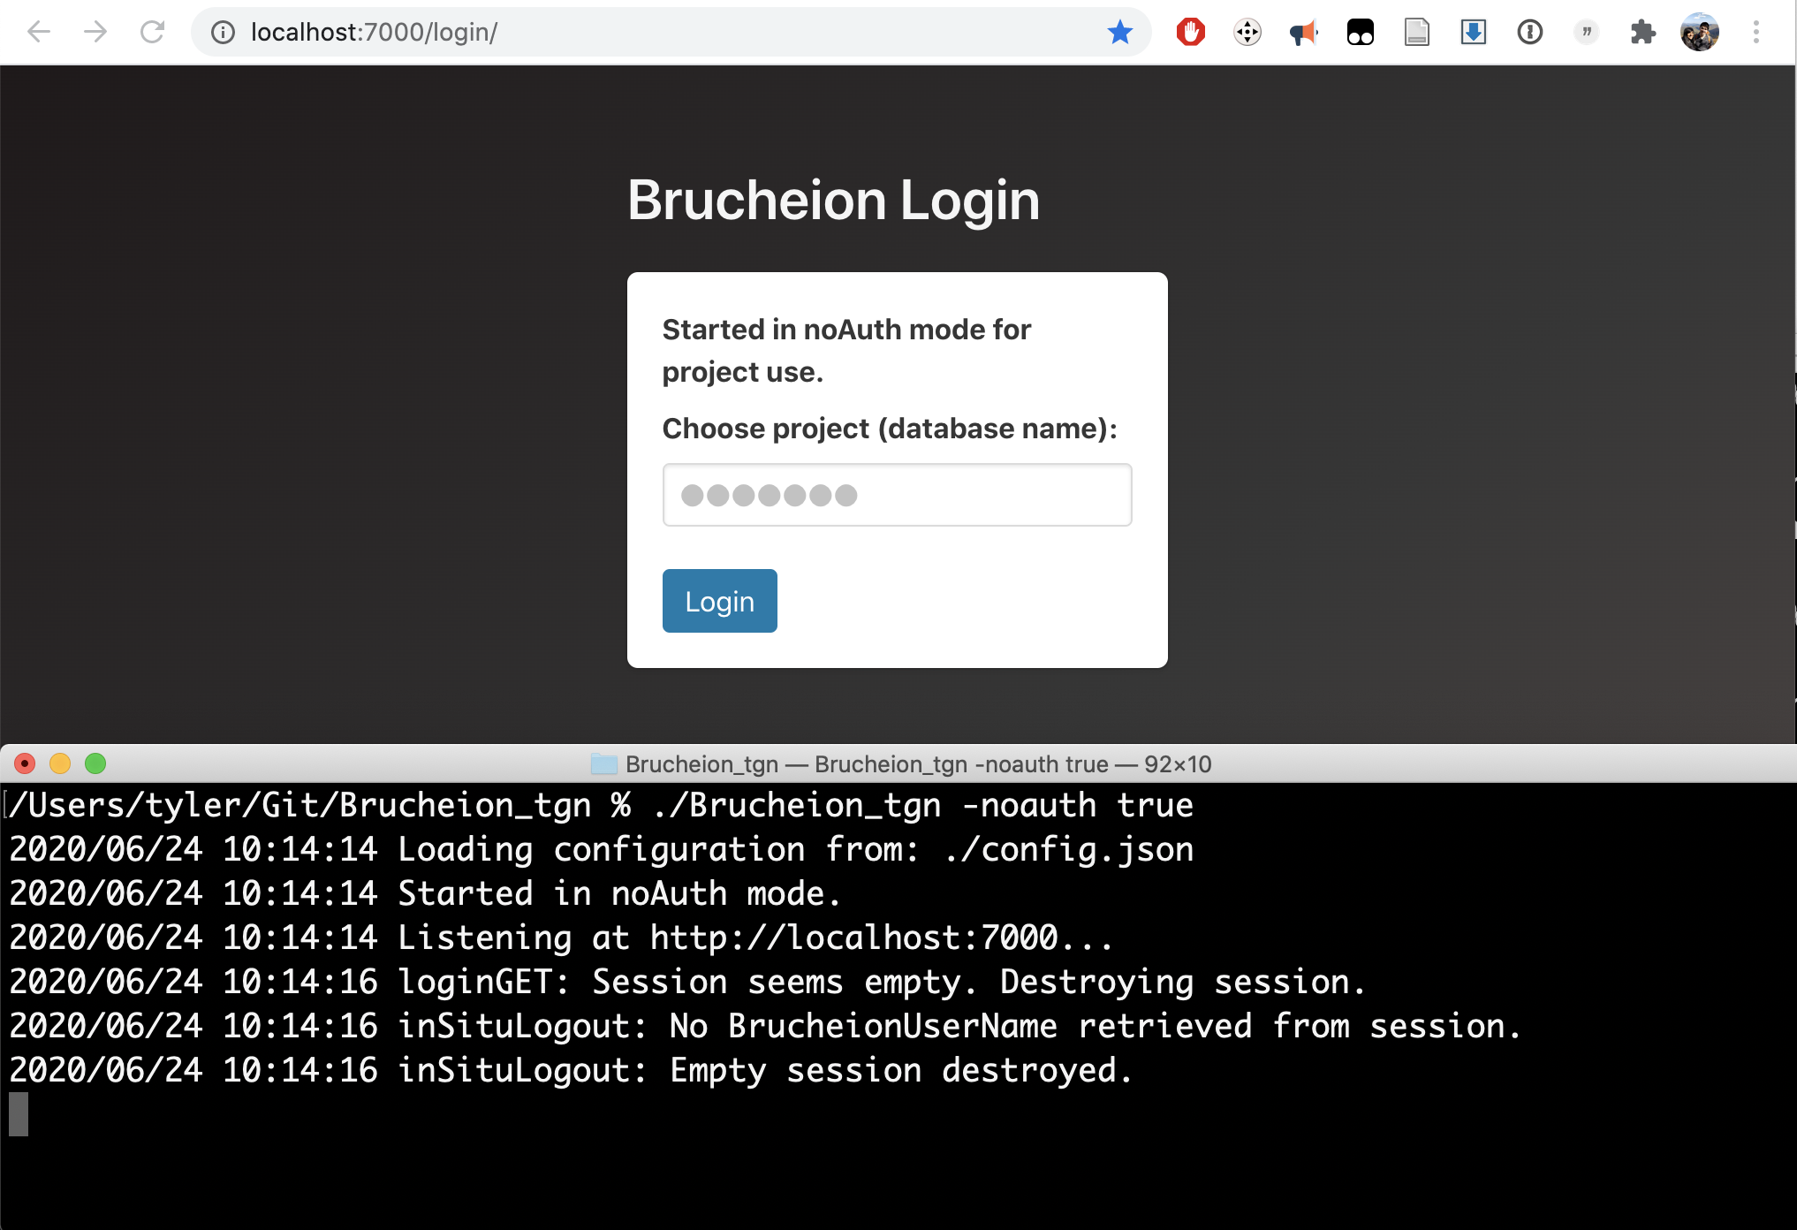1797x1230 pixels.
Task: Open the 1Password keyhole extension icon
Action: coord(1529,33)
